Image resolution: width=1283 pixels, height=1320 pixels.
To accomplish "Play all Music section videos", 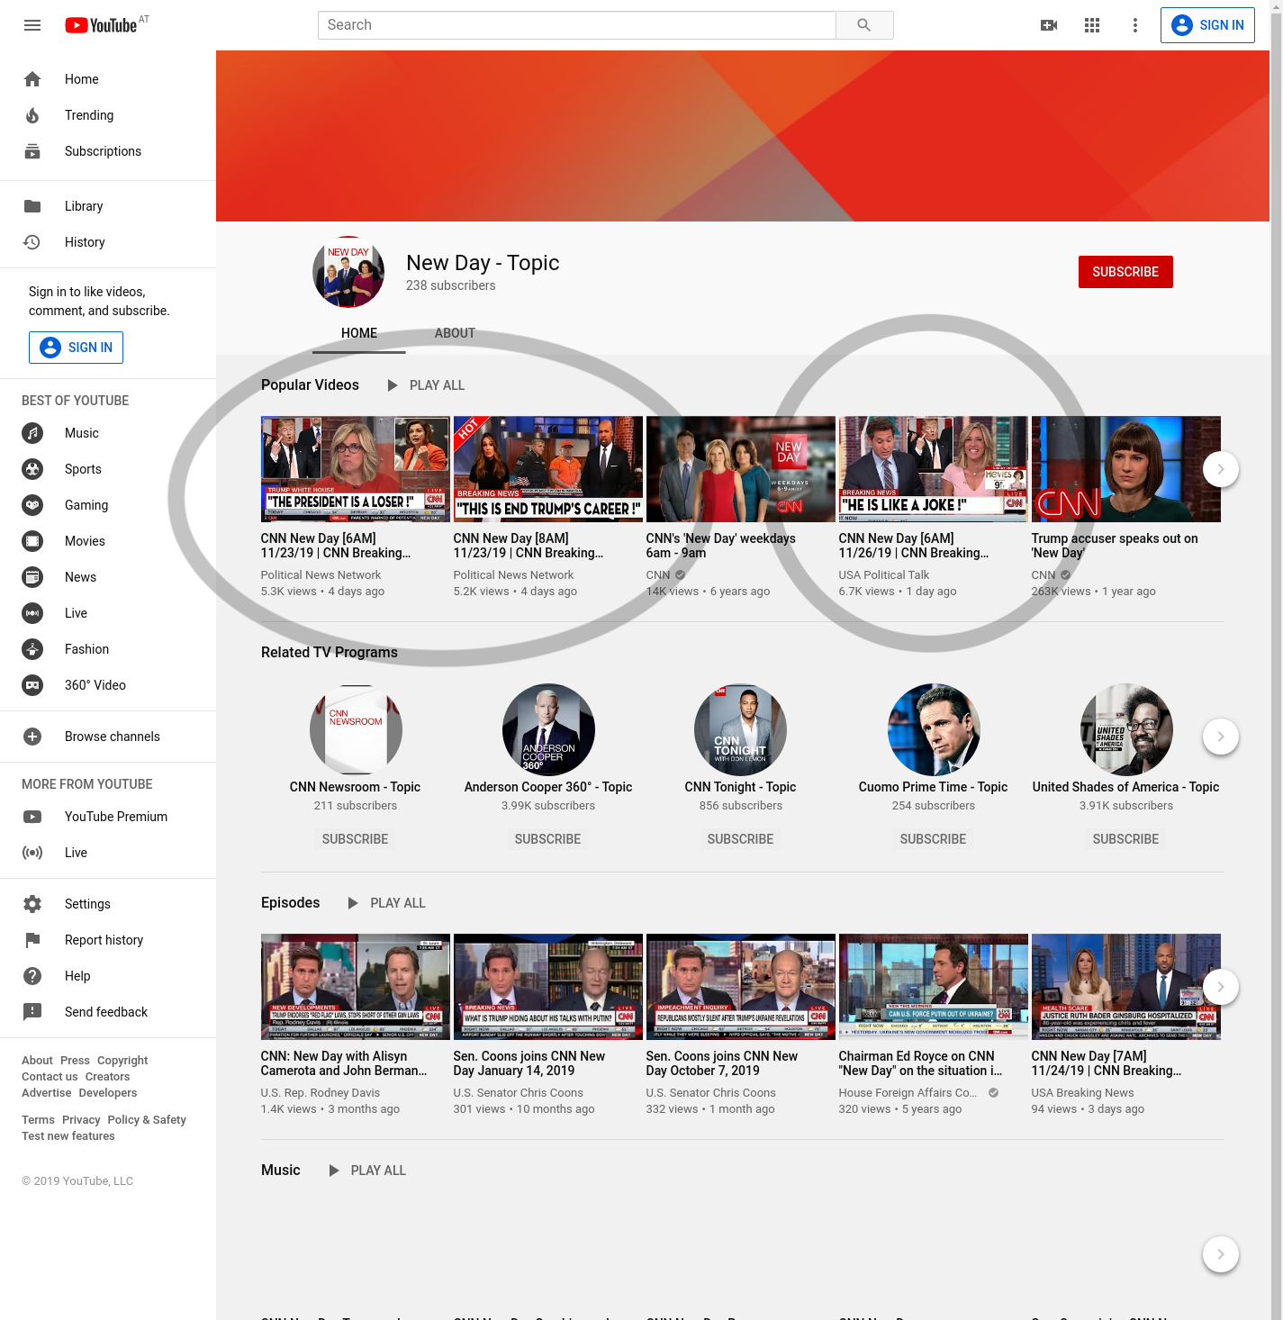I will 367,1171.
